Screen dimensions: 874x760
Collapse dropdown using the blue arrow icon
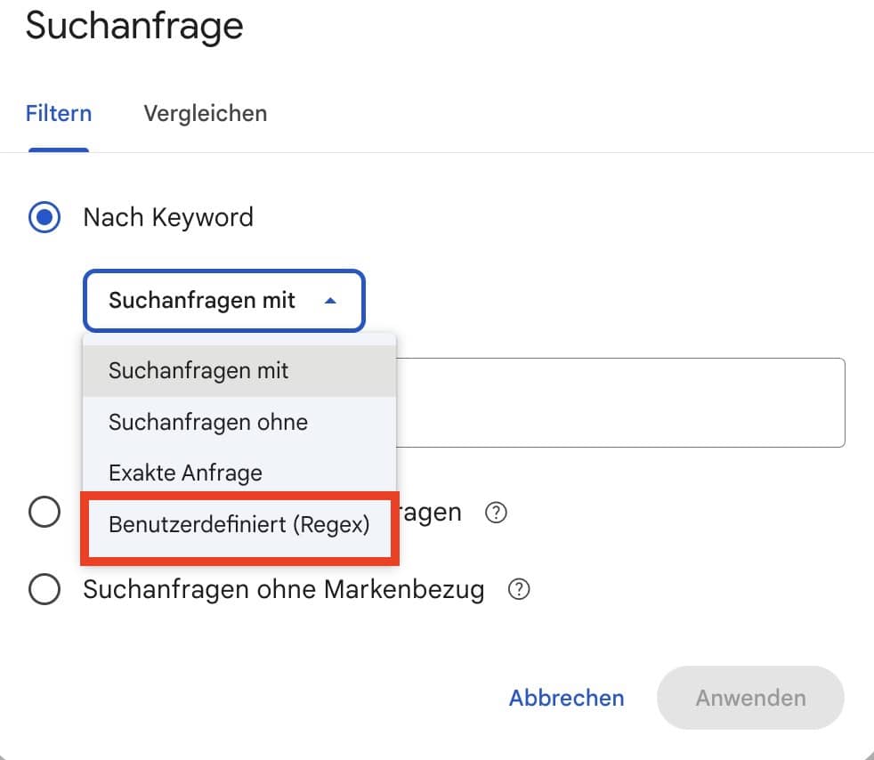330,301
